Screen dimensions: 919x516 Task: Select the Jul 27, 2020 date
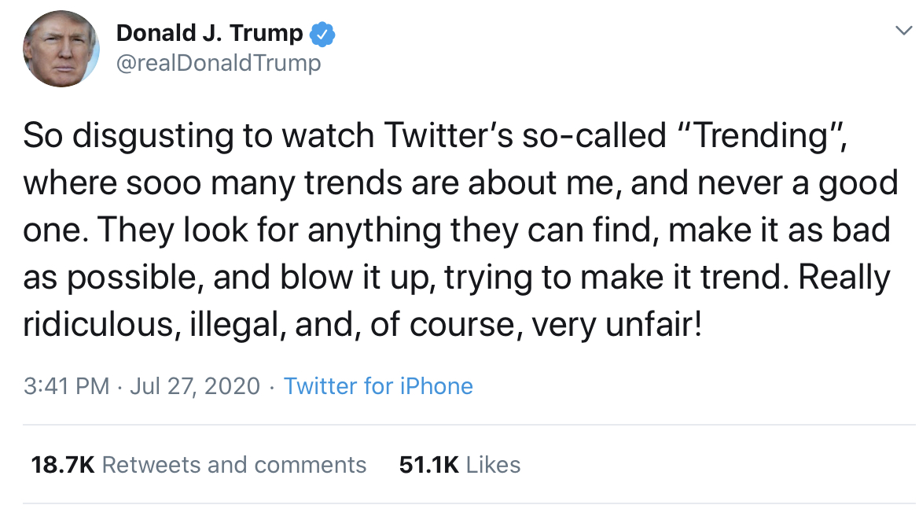[195, 386]
